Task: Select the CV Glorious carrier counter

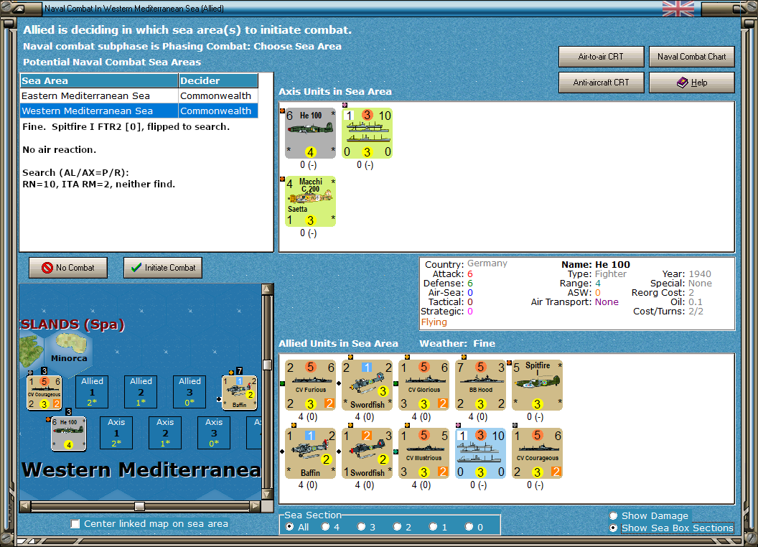Action: (424, 385)
